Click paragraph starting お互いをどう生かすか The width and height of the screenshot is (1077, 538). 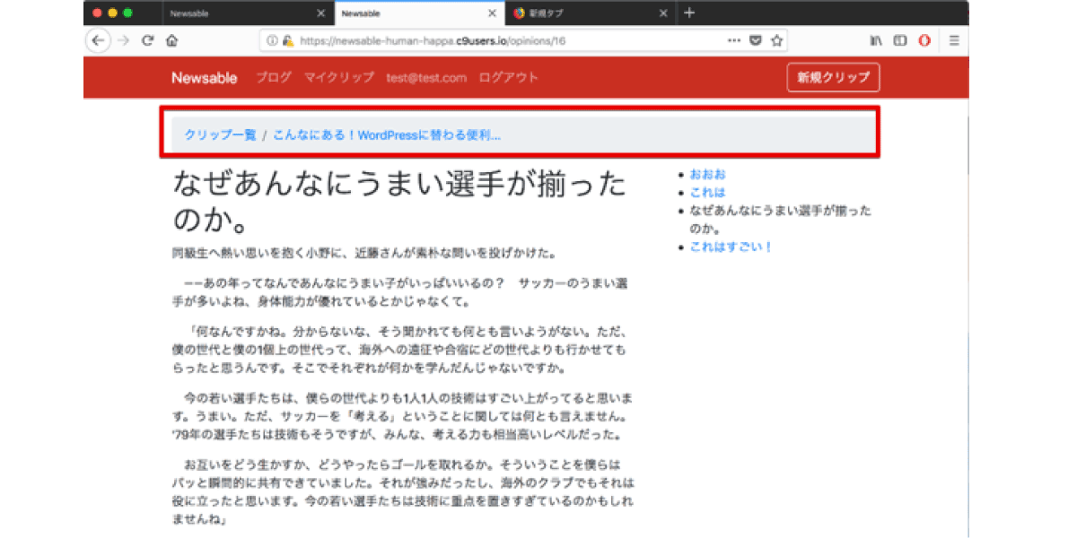(402, 490)
